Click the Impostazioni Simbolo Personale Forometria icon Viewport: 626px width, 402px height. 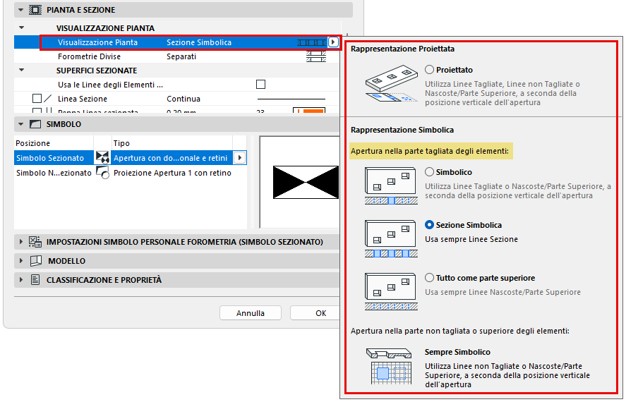pos(35,242)
